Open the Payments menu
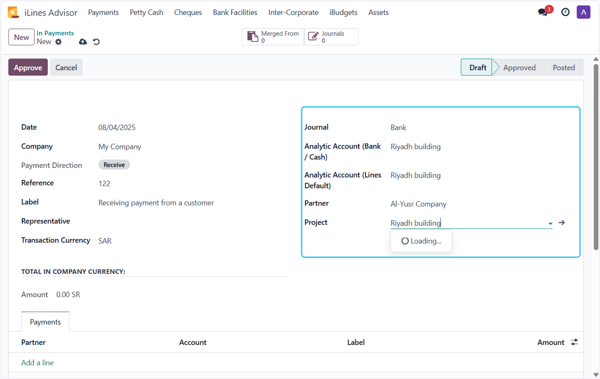The height and width of the screenshot is (379, 600). pos(103,12)
